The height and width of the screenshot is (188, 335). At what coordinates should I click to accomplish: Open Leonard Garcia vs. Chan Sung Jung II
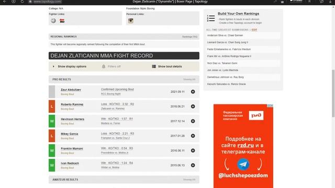228,42
